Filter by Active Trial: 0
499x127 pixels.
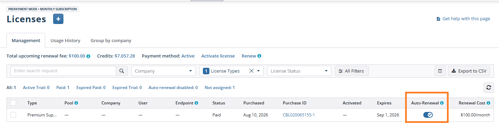coord(36,88)
